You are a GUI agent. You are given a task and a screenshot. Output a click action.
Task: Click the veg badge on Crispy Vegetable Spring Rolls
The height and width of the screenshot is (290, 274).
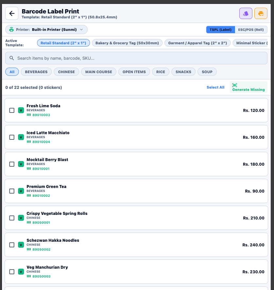(21, 218)
